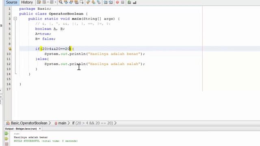Click the '}else{' line
This screenshot has width=260, height=146.
[x=42, y=59]
